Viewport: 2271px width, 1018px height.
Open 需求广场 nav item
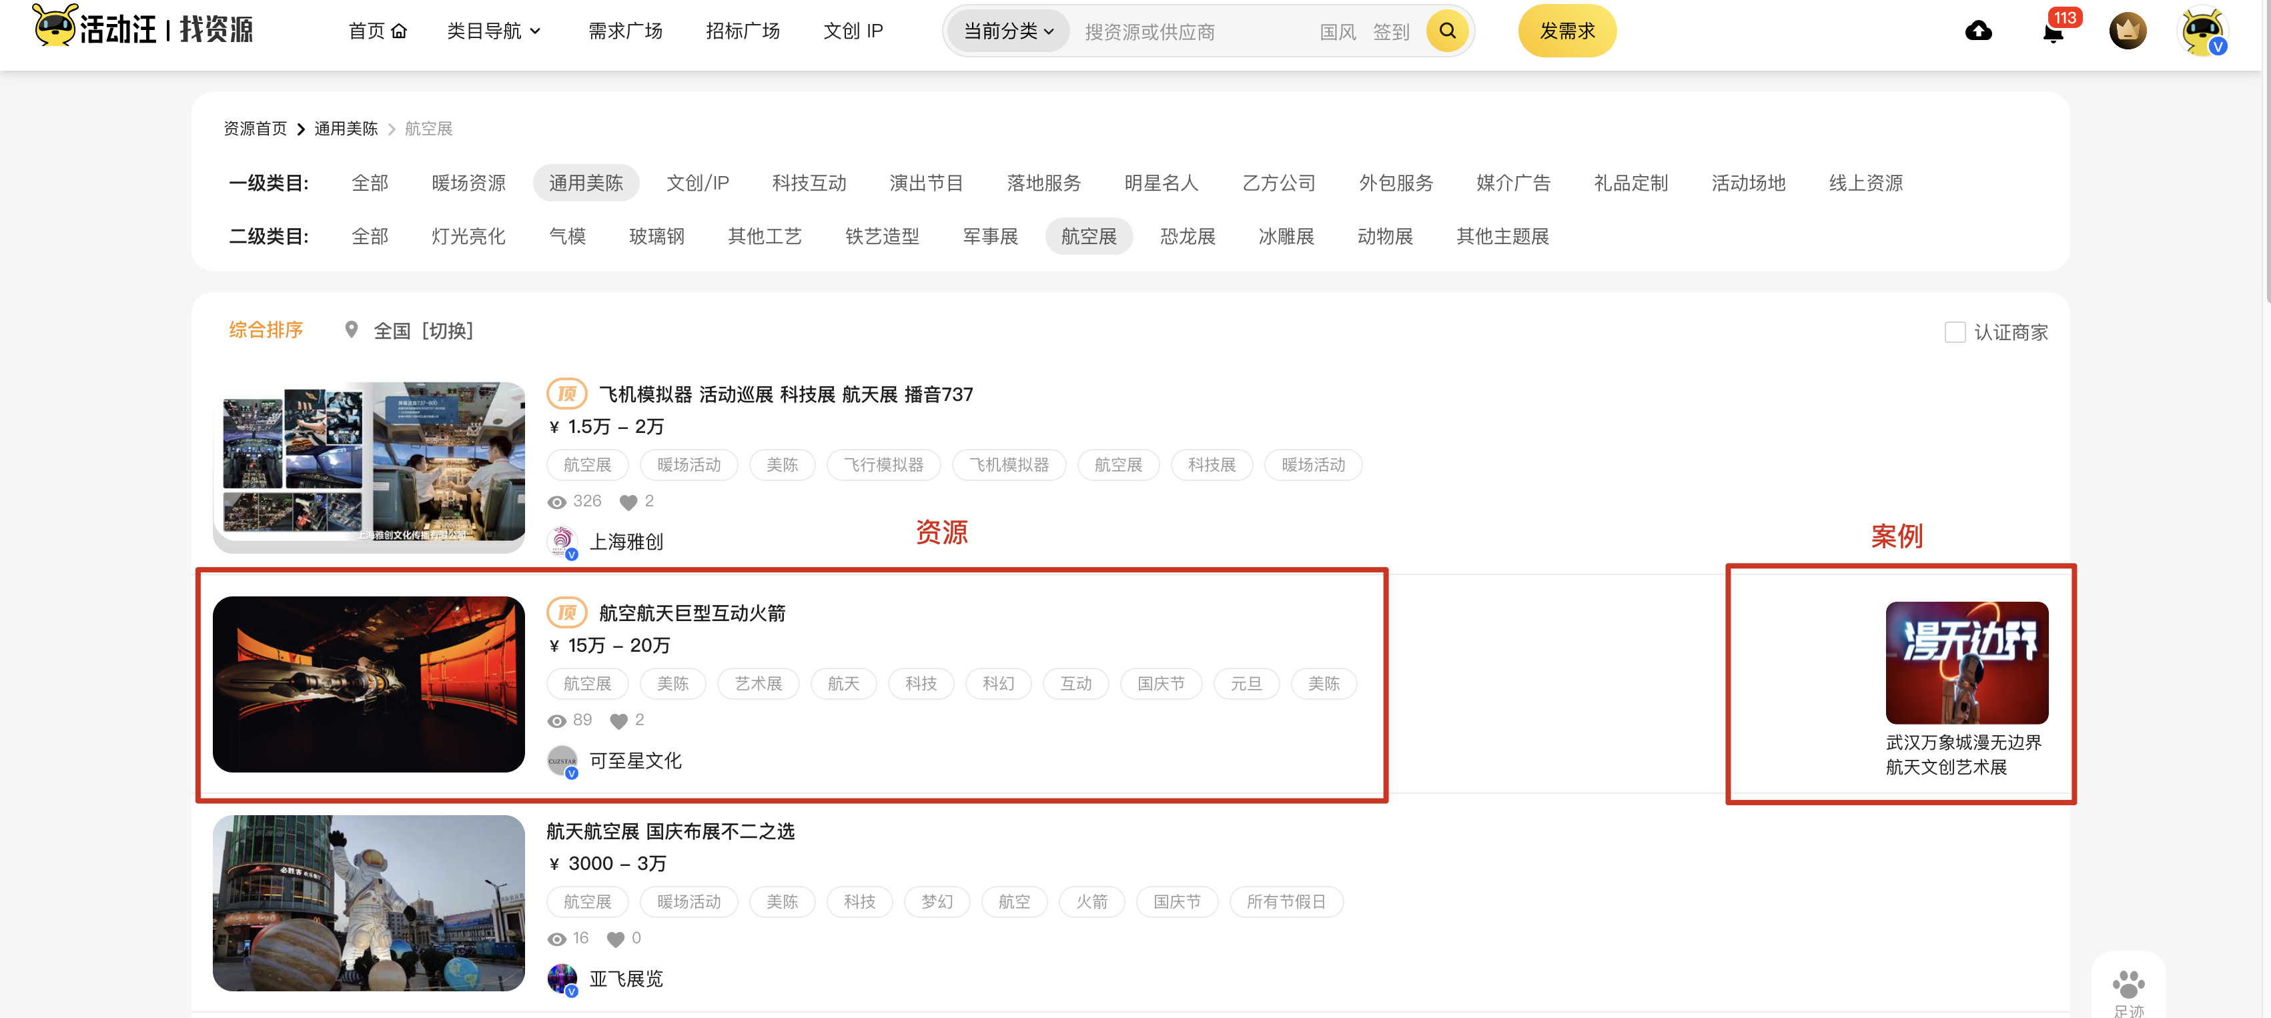click(x=625, y=32)
